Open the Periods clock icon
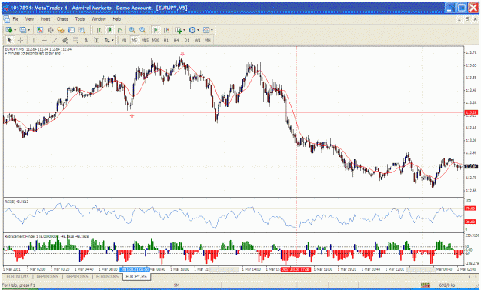Image resolution: width=481 pixels, height=290 pixels. click(x=192, y=30)
